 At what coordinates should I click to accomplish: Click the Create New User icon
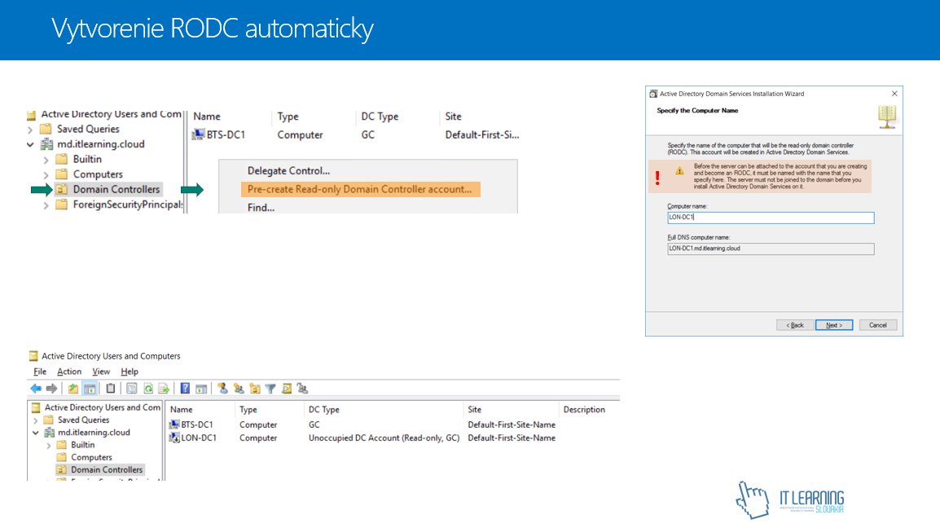(223, 389)
